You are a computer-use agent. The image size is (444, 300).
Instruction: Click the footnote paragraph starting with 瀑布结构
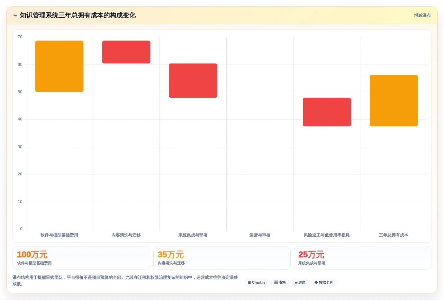125,281
